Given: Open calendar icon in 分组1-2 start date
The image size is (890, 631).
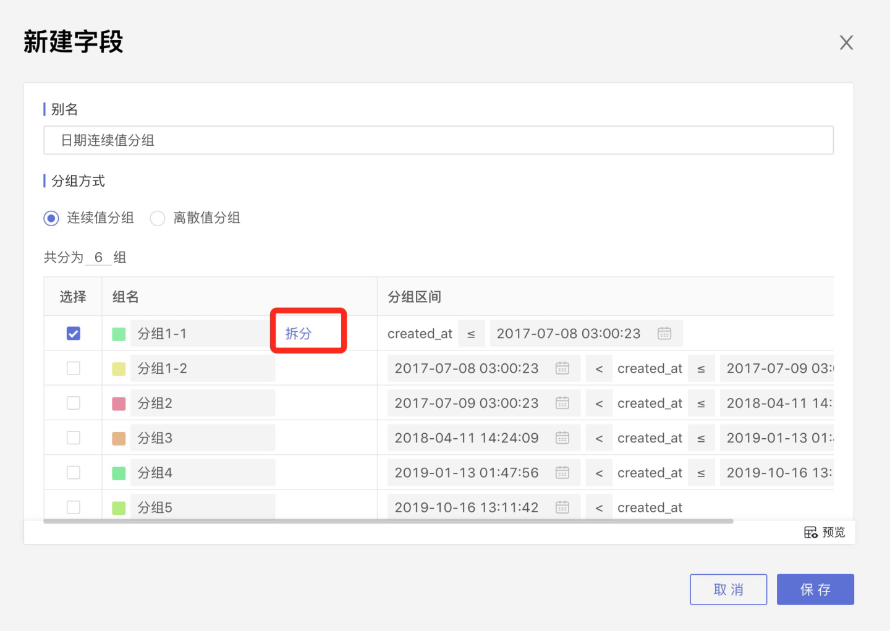Looking at the screenshot, I should point(562,368).
